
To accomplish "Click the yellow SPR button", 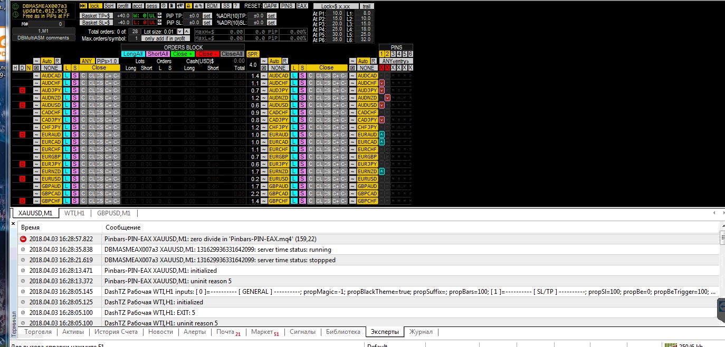I will pyautogui.click(x=253, y=54).
